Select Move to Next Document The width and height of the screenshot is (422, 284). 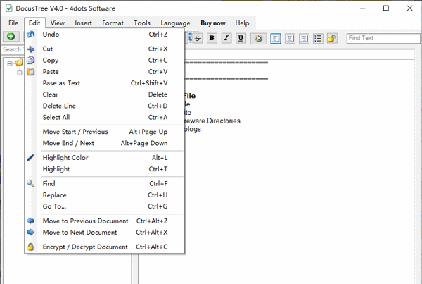(79, 233)
